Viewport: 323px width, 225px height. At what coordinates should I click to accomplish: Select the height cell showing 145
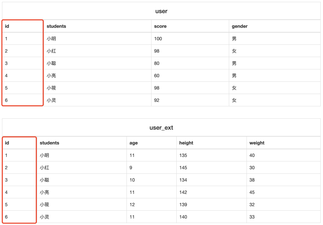tap(183, 168)
